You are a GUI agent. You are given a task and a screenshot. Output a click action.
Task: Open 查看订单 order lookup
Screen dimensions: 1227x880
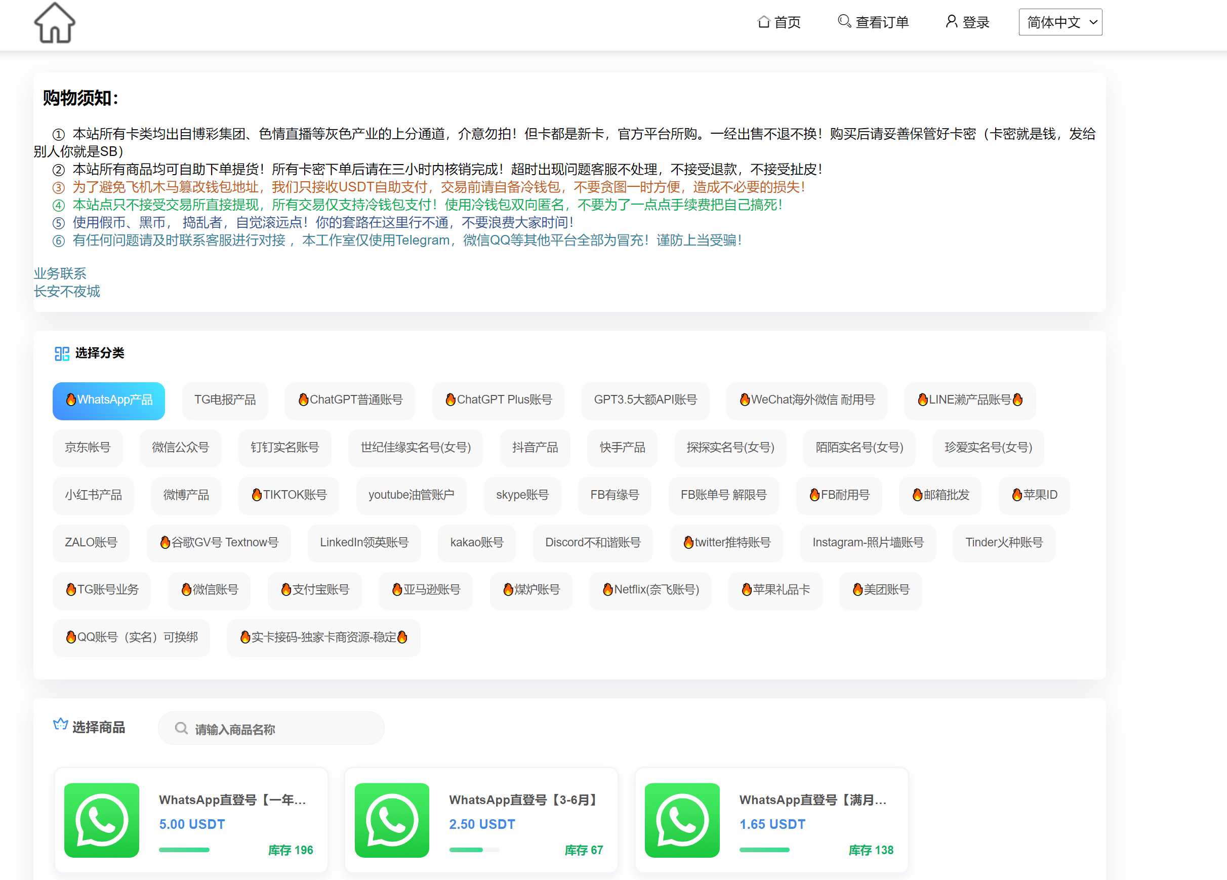coord(873,22)
